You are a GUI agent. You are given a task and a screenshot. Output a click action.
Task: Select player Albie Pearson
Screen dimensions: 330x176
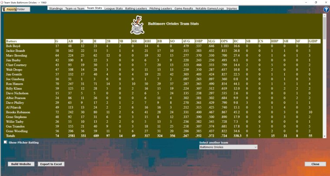pos(16,98)
